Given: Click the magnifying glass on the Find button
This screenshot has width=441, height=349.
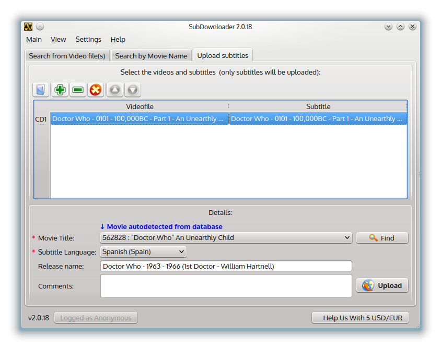Looking at the screenshot, I should [373, 237].
